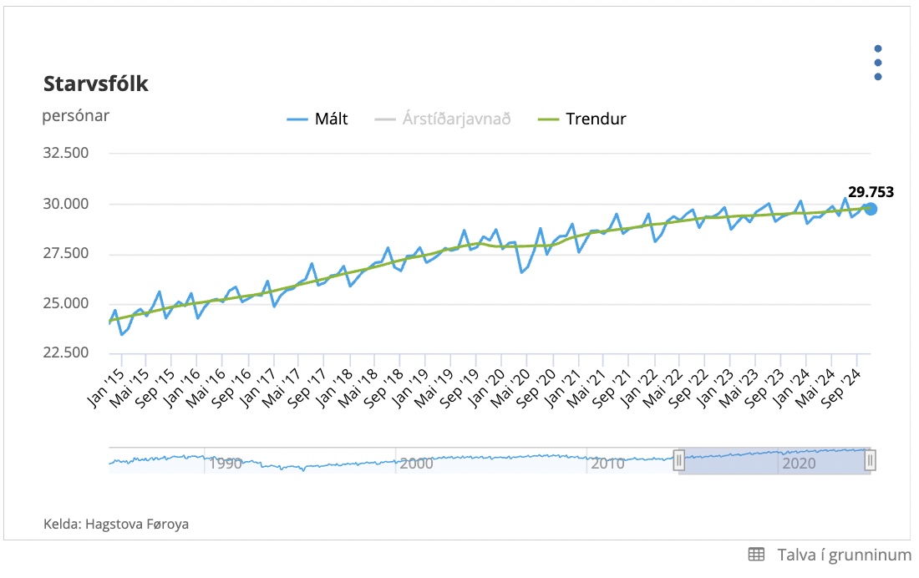Viewport: 919px width, 578px height.
Task: Click the Starvsfólk chart title
Action: click(x=95, y=84)
